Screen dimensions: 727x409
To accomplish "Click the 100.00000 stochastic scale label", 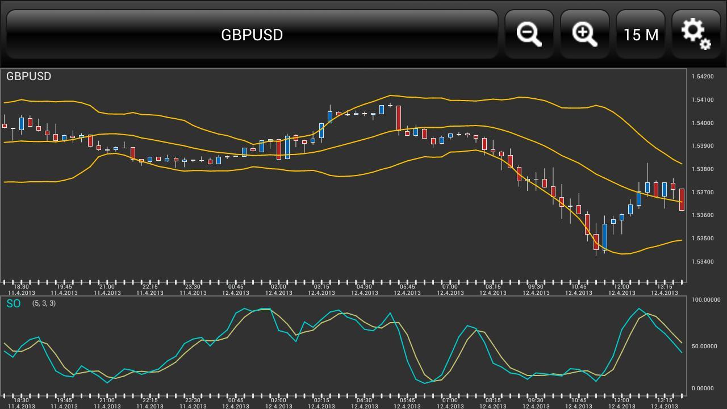I will 706,300.
